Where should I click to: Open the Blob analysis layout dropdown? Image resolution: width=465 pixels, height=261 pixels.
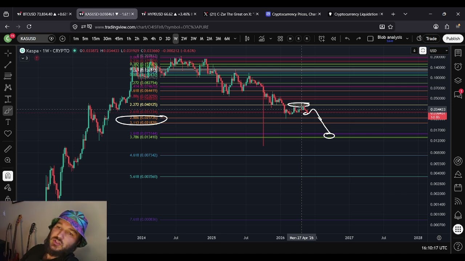407,38
